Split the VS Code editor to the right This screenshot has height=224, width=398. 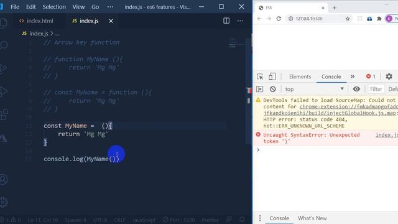(x=226, y=21)
